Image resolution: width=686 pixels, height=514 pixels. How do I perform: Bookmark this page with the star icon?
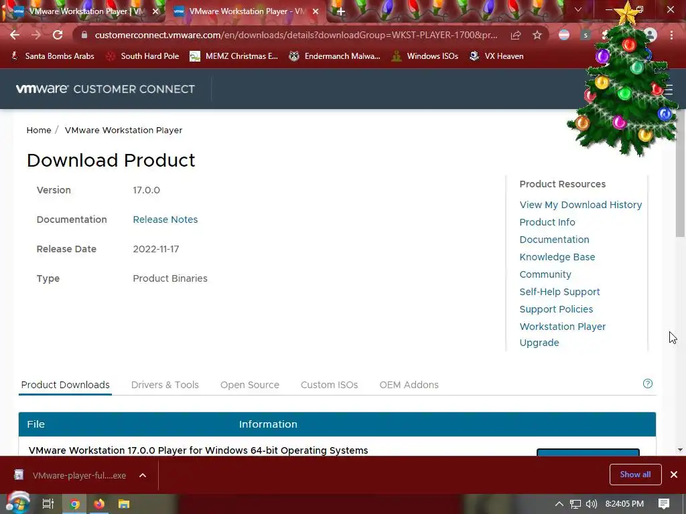click(x=537, y=35)
